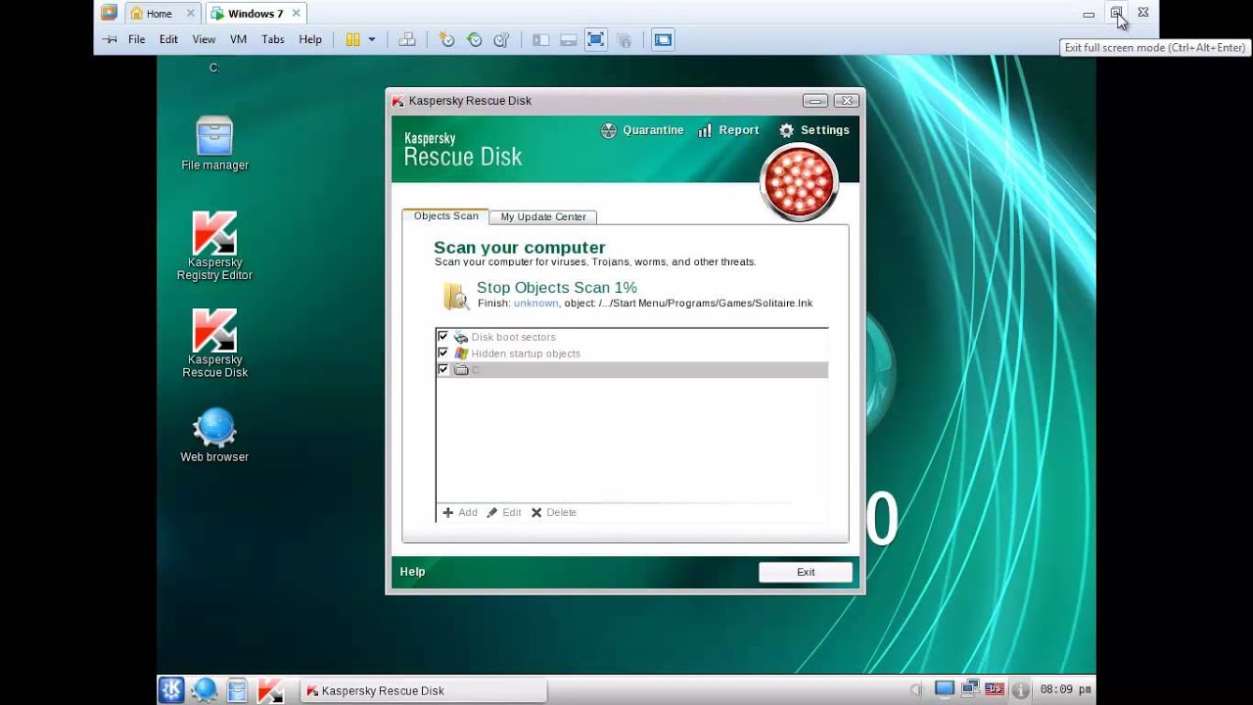
Task: Click the Kaspersky launcher icon in taskbar
Action: [270, 690]
